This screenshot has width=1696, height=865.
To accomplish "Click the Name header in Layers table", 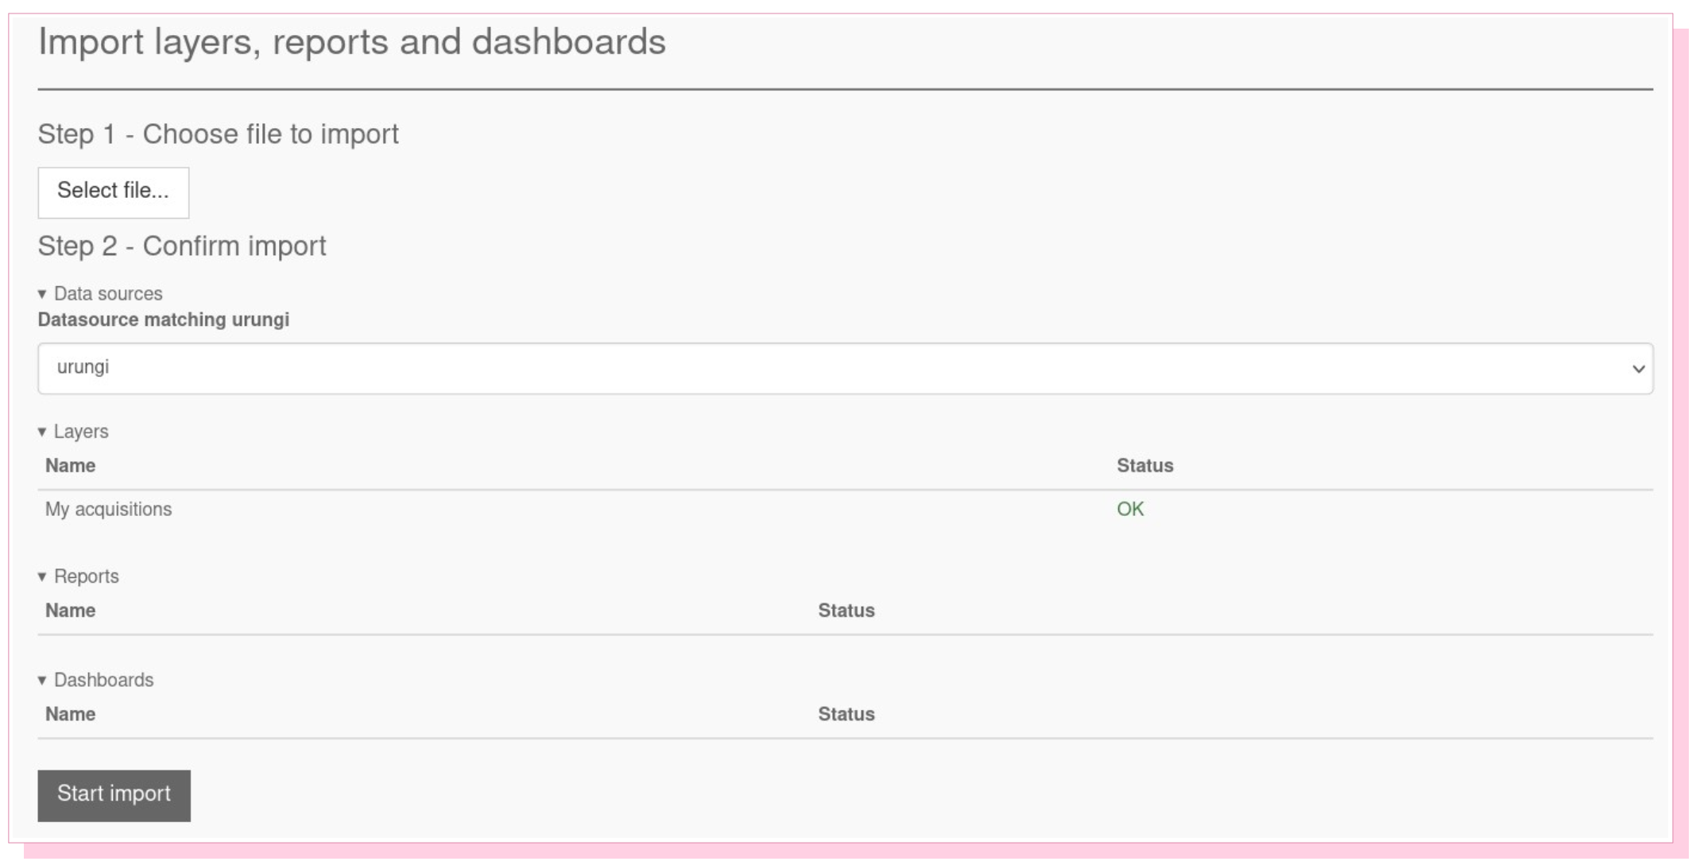I will click(70, 465).
